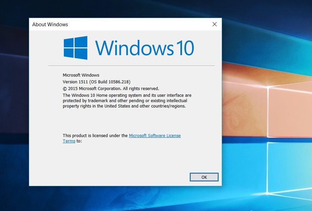
Task: Click the "Microsoft Windows" text line
Action: point(81,75)
